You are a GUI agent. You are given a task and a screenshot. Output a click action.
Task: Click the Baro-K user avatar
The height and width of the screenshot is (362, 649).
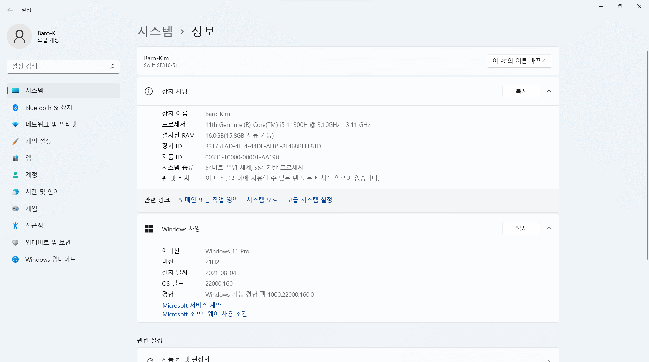pos(19,36)
